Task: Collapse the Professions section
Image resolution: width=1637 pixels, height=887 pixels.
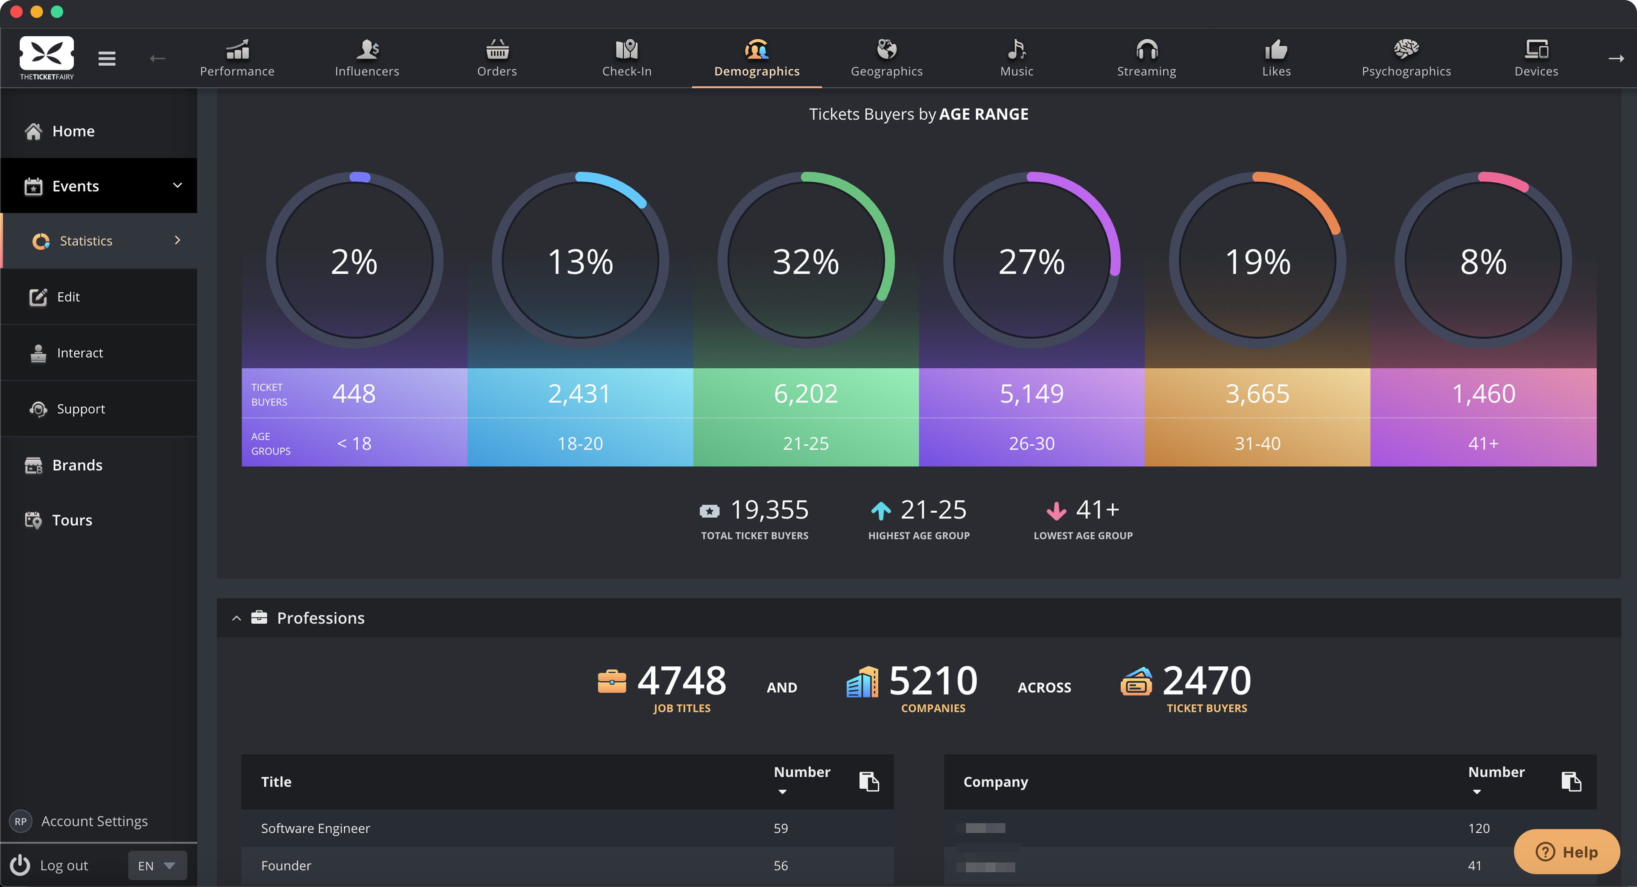Action: point(237,618)
